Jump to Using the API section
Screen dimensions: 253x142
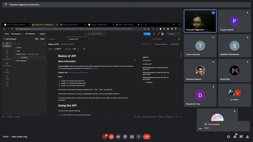147,64
